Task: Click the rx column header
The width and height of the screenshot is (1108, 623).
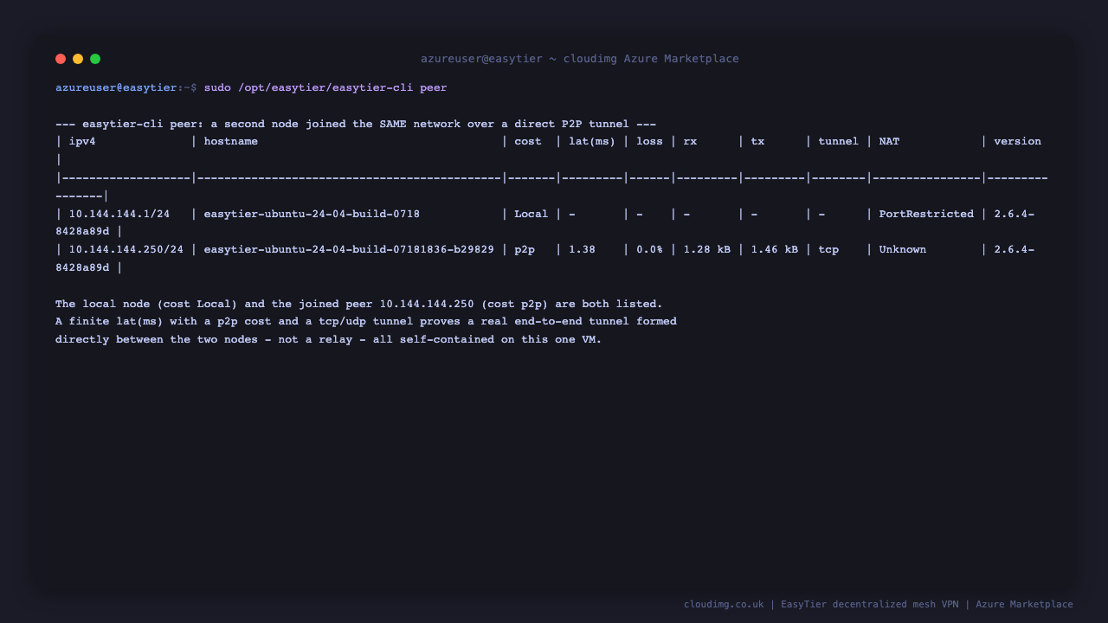Action: click(690, 141)
